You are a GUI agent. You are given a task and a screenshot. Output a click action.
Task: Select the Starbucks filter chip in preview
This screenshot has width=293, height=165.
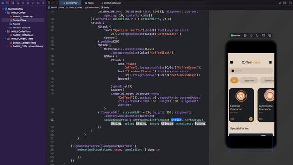(267, 81)
